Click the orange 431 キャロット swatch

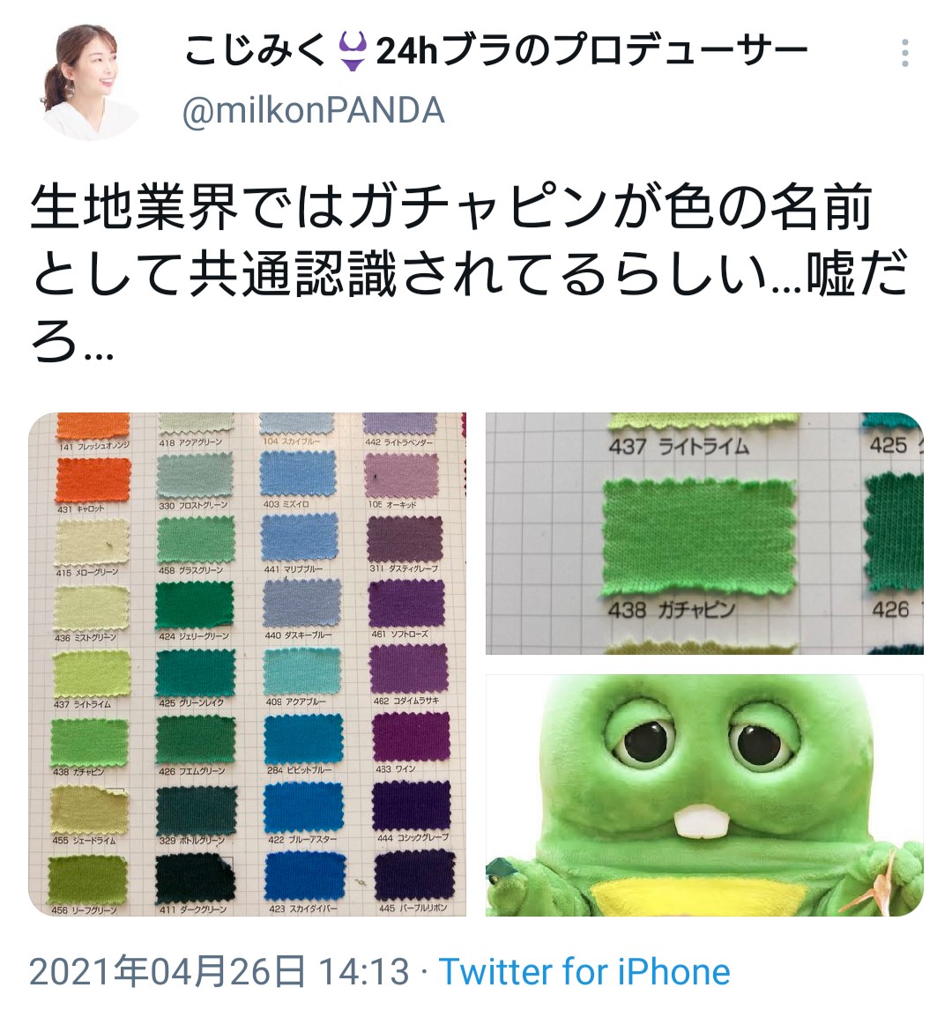93,480
